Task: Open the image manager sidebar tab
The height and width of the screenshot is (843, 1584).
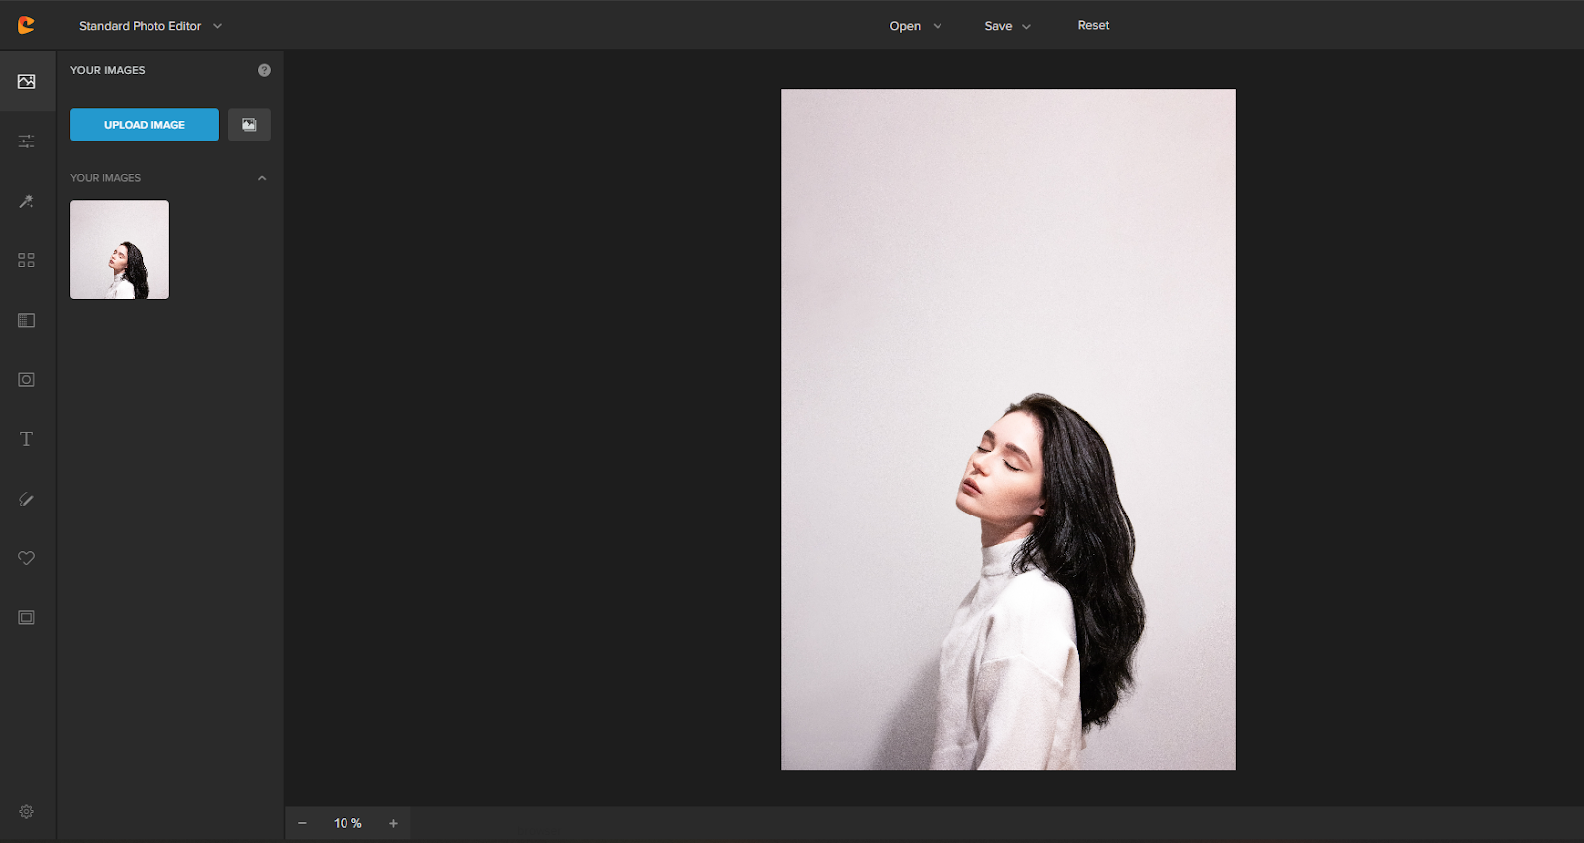Action: [27, 82]
